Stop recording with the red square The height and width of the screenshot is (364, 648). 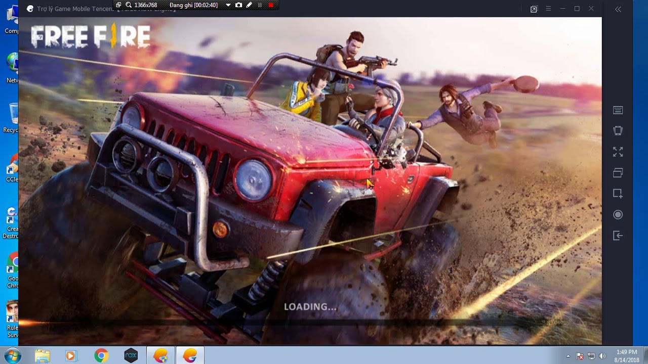point(271,5)
